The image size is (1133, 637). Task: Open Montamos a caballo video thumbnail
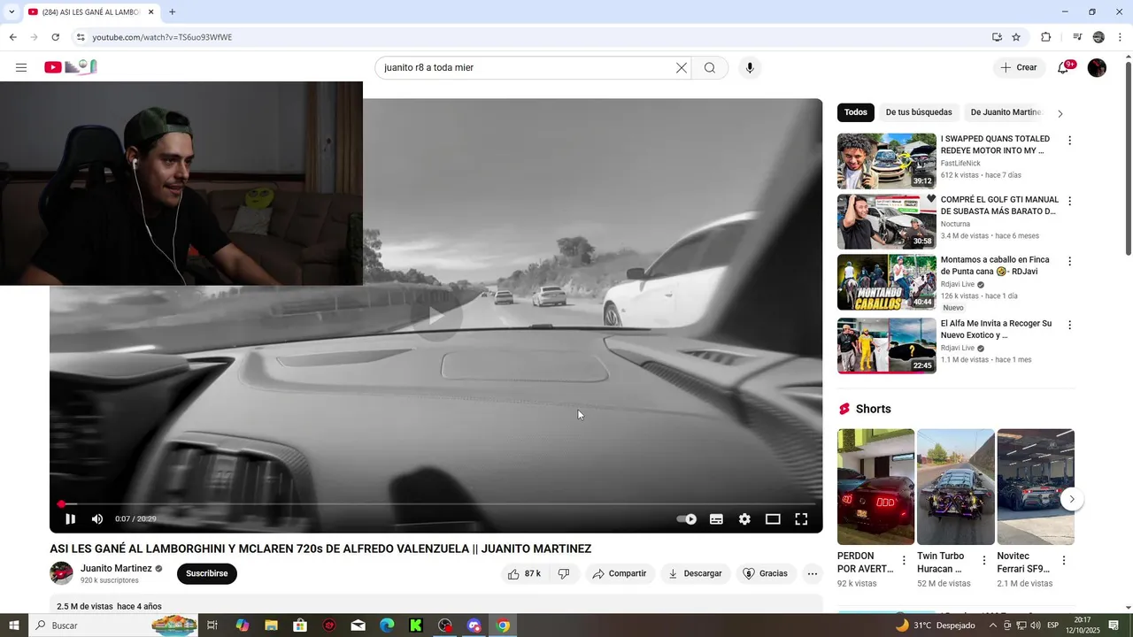pos(887,282)
